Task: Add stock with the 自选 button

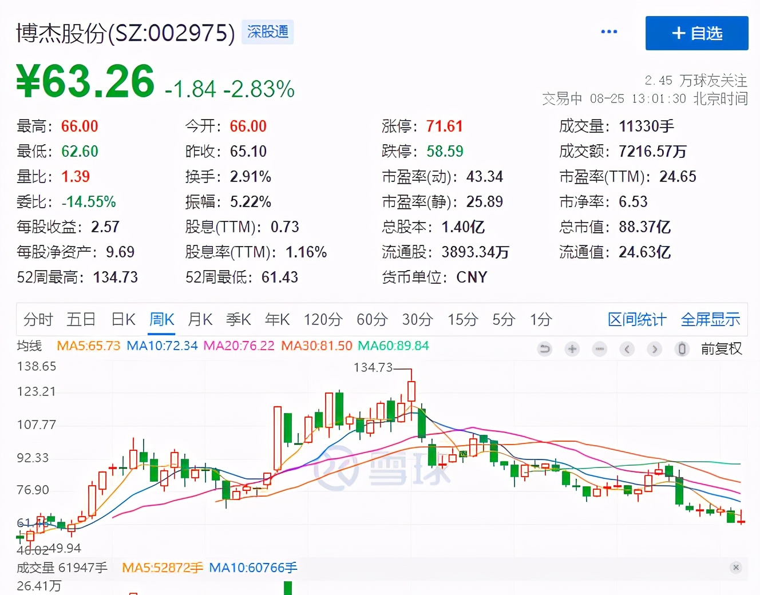Action: pyautogui.click(x=696, y=33)
